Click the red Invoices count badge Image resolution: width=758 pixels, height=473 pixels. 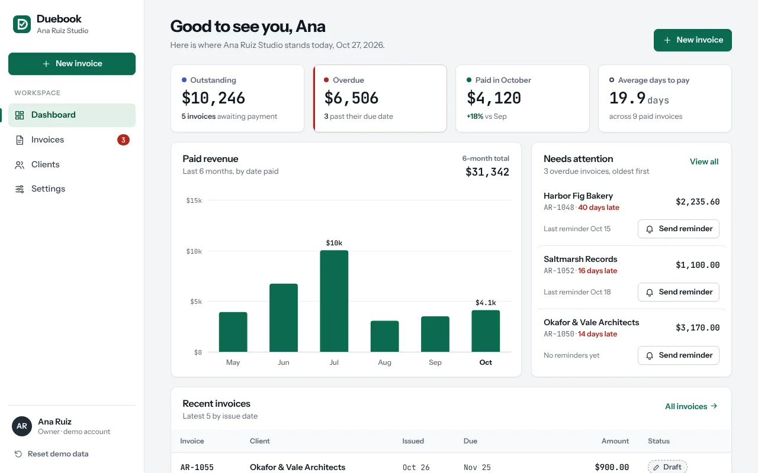pyautogui.click(x=123, y=140)
